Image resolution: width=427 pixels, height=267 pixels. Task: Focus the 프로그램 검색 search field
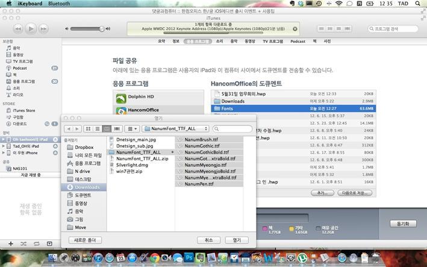[x=393, y=28]
